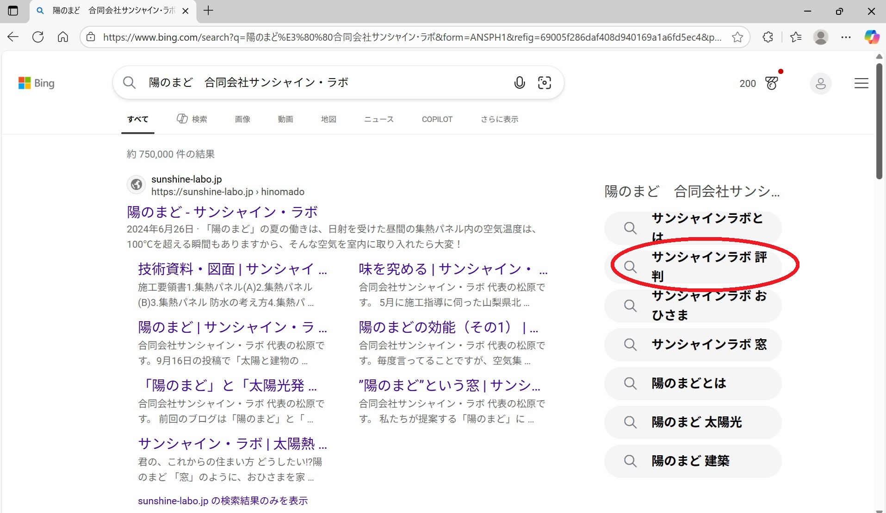Image resolution: width=886 pixels, height=513 pixels.
Task: Click the browser refresh icon
Action: tap(38, 37)
